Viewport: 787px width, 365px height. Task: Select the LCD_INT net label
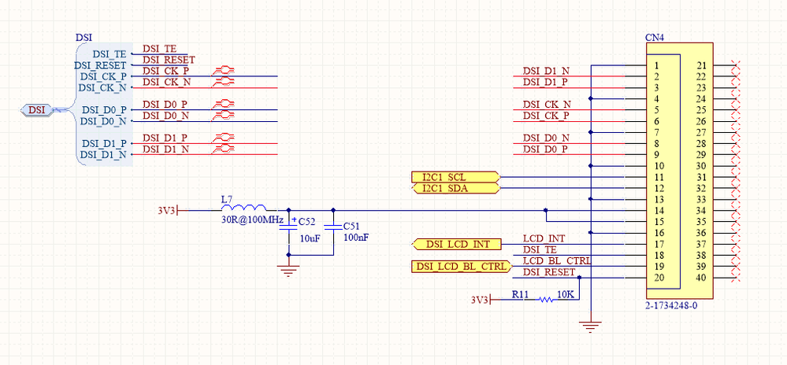(544, 238)
